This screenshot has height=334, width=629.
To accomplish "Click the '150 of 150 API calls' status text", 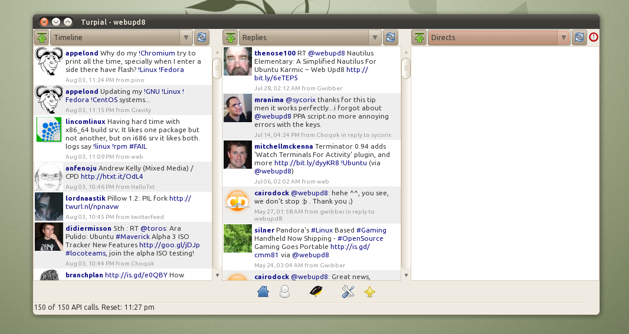I will click(94, 307).
